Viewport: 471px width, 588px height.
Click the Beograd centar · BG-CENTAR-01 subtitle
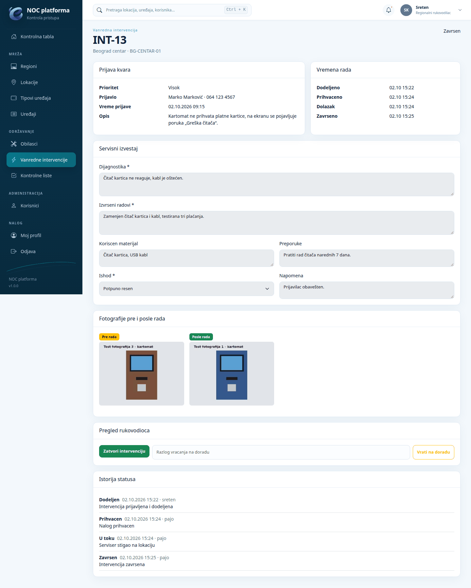[x=127, y=51]
